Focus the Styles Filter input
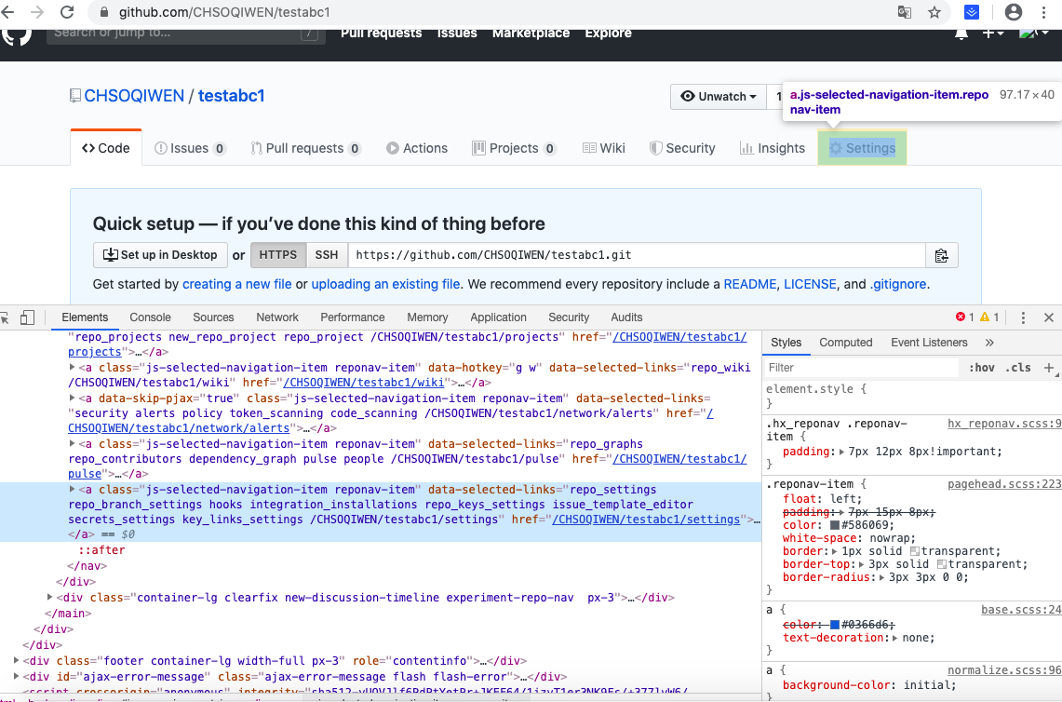This screenshot has height=702, width=1062. (862, 368)
